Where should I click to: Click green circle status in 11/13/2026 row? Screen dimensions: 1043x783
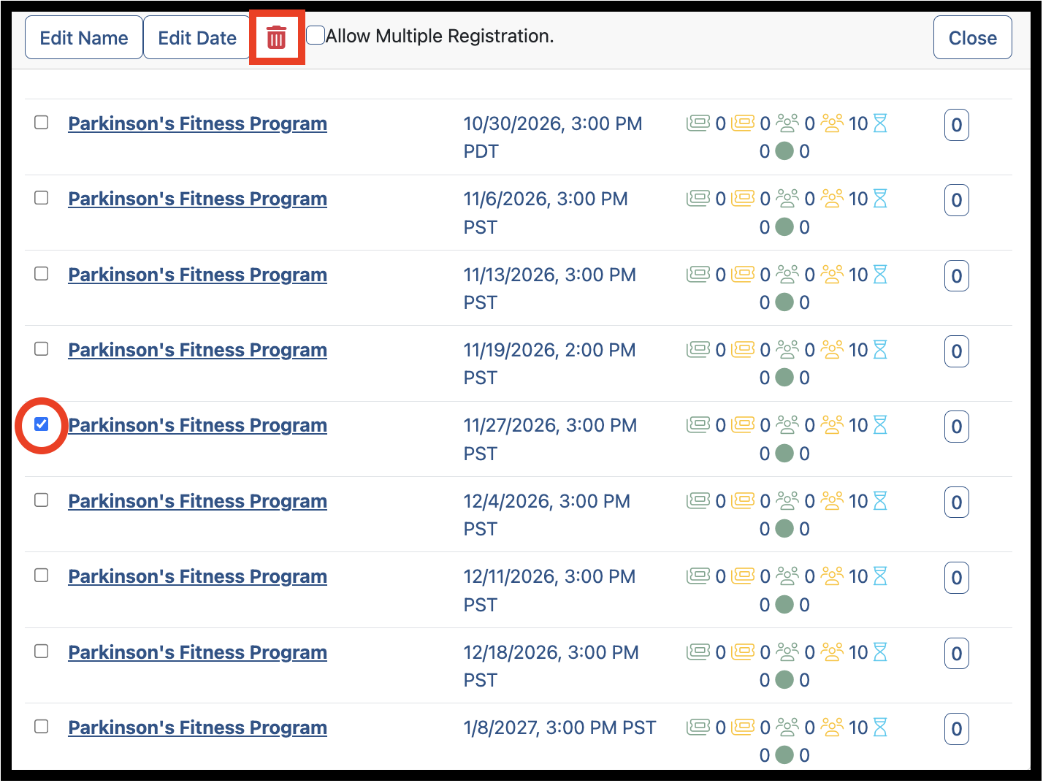[784, 302]
